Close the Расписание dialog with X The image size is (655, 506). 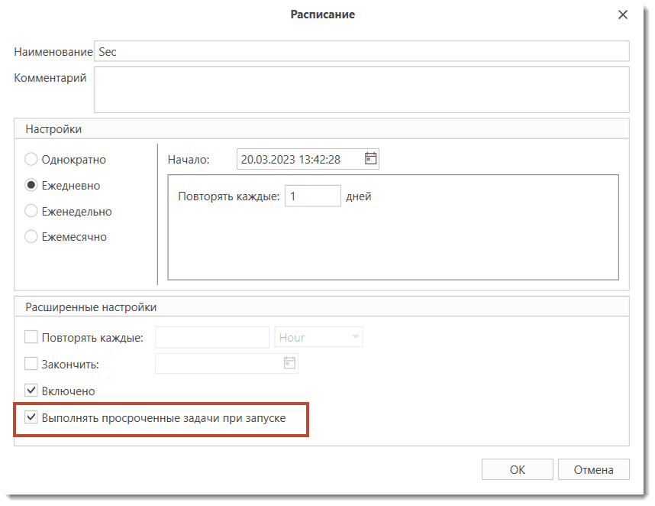[x=623, y=15]
